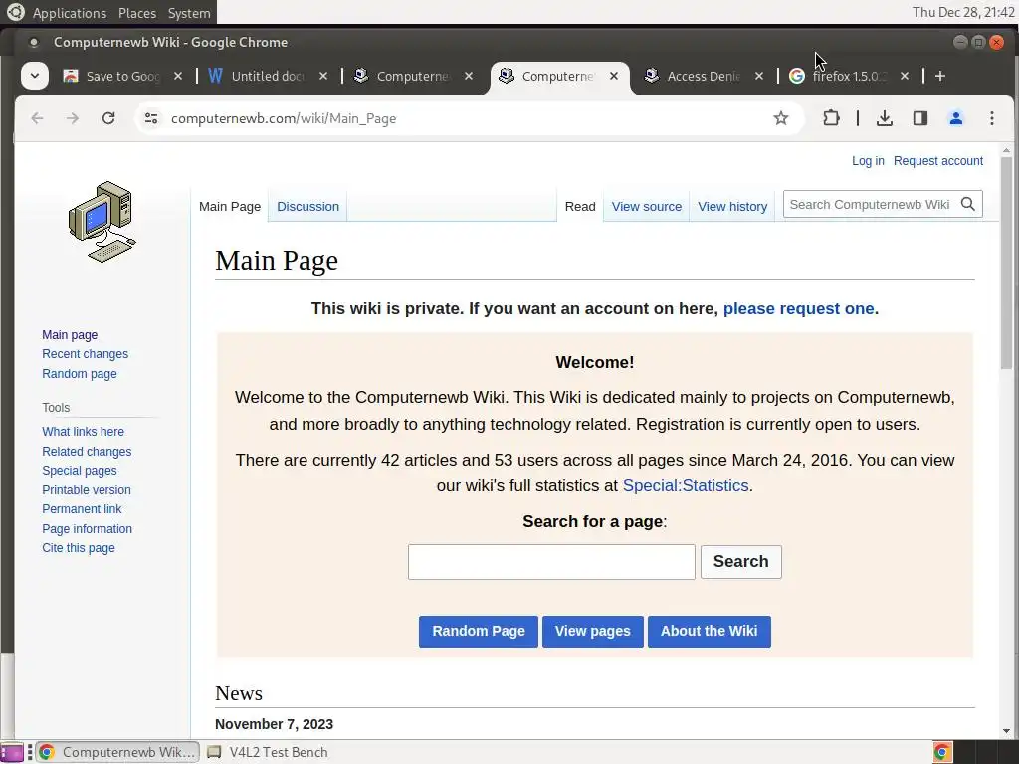Open Permanent link

82,509
